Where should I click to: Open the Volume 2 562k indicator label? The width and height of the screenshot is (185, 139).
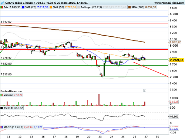13,95
